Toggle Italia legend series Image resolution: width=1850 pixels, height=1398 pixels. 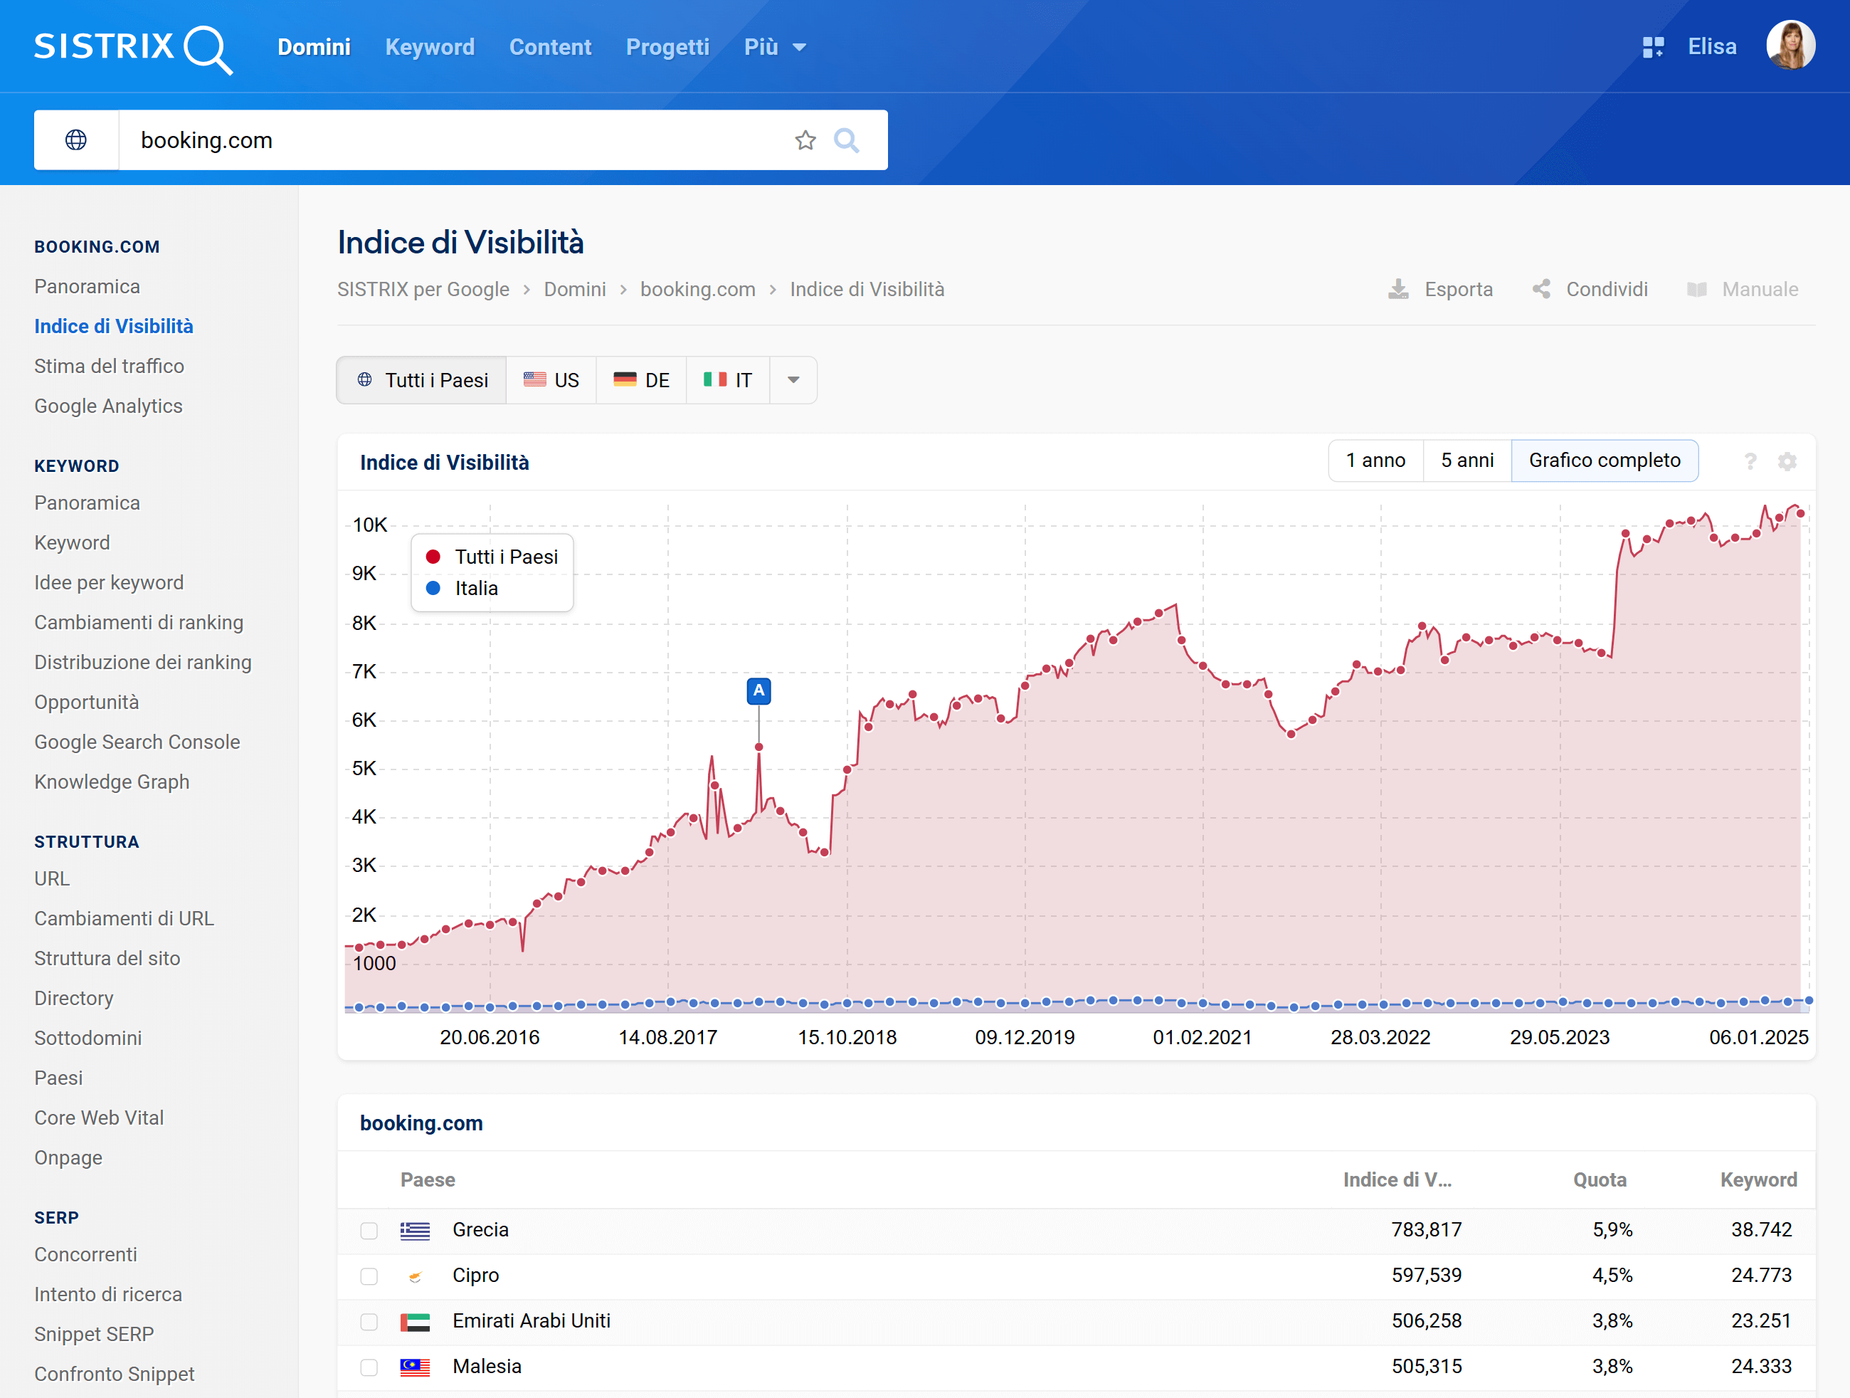pyautogui.click(x=462, y=588)
